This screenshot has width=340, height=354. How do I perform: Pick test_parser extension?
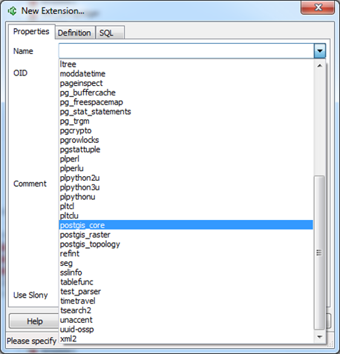pos(186,291)
